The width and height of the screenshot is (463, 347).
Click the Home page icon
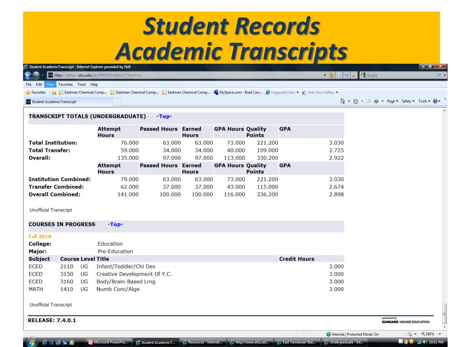click(343, 101)
